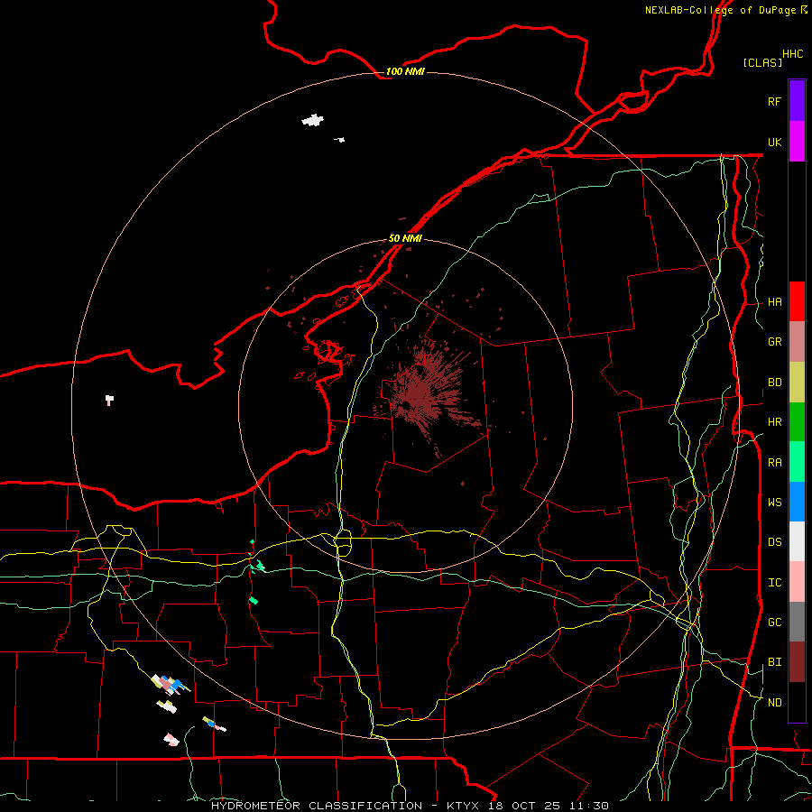Image resolution: width=812 pixels, height=812 pixels.
Task: Click the 'GR' legend label
Action: [774, 342]
